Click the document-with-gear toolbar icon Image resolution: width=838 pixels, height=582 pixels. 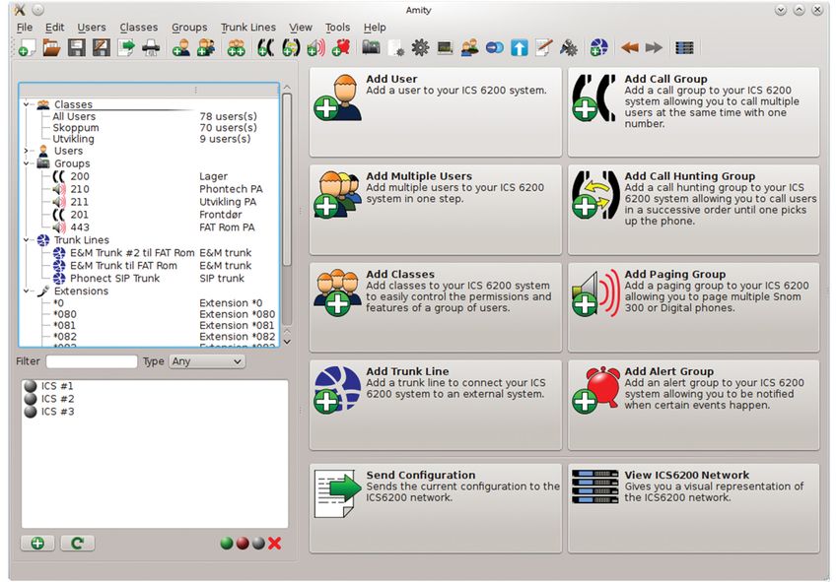(395, 48)
